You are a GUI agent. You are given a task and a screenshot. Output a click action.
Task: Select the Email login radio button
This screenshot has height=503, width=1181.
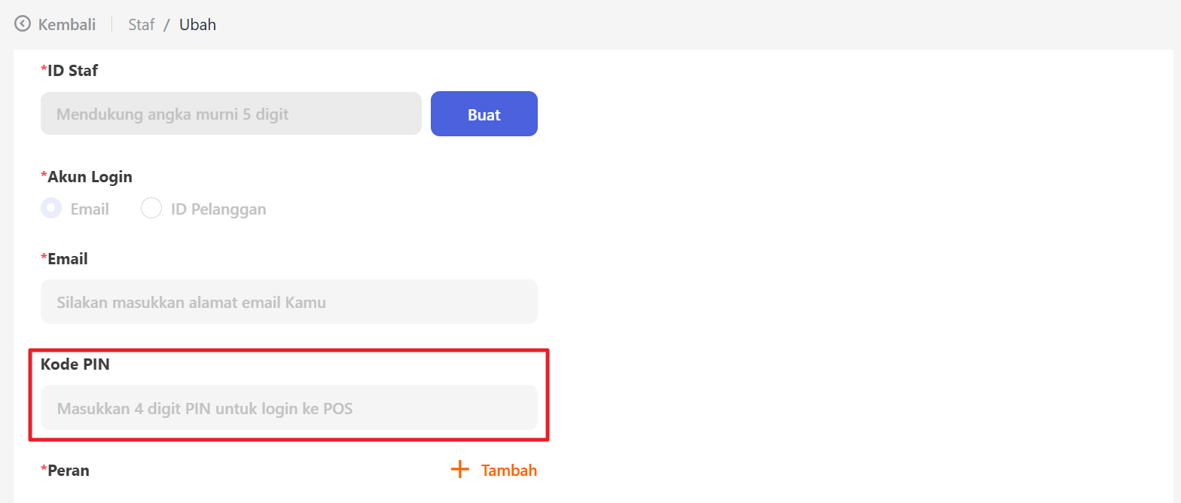coord(51,209)
